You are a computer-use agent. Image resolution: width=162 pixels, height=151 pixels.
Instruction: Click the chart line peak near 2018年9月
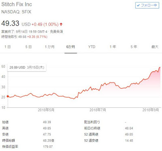pyautogui.click(x=160, y=67)
